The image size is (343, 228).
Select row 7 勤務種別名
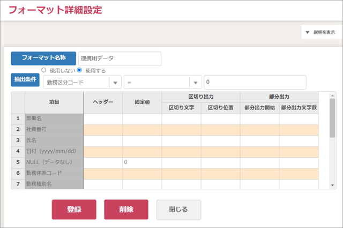pyautogui.click(x=54, y=184)
